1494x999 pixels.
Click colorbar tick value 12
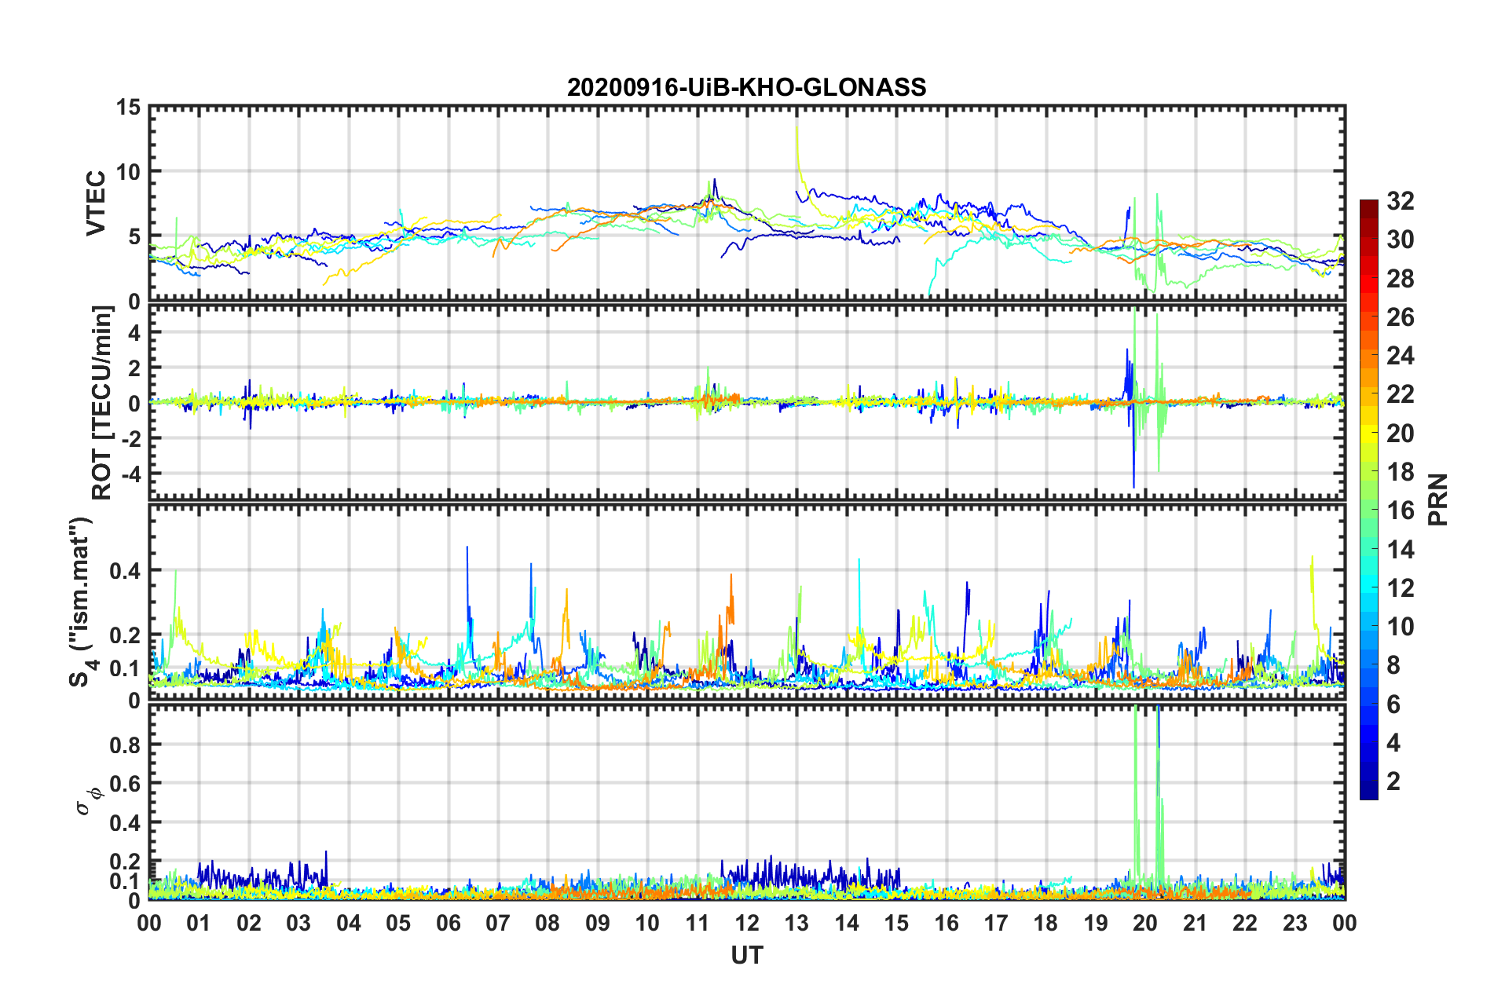pyautogui.click(x=1400, y=588)
